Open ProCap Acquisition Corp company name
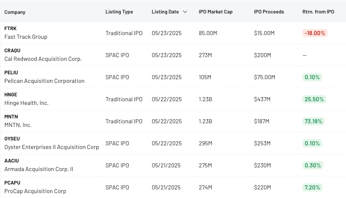 coord(35,191)
